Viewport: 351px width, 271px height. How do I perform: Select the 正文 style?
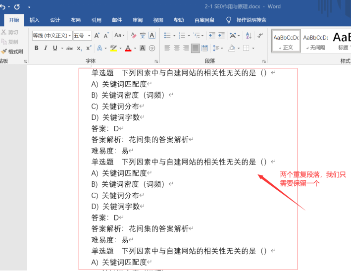pos(286,41)
